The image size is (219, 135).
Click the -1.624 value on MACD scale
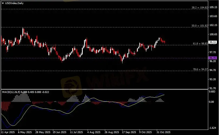tap(213, 128)
